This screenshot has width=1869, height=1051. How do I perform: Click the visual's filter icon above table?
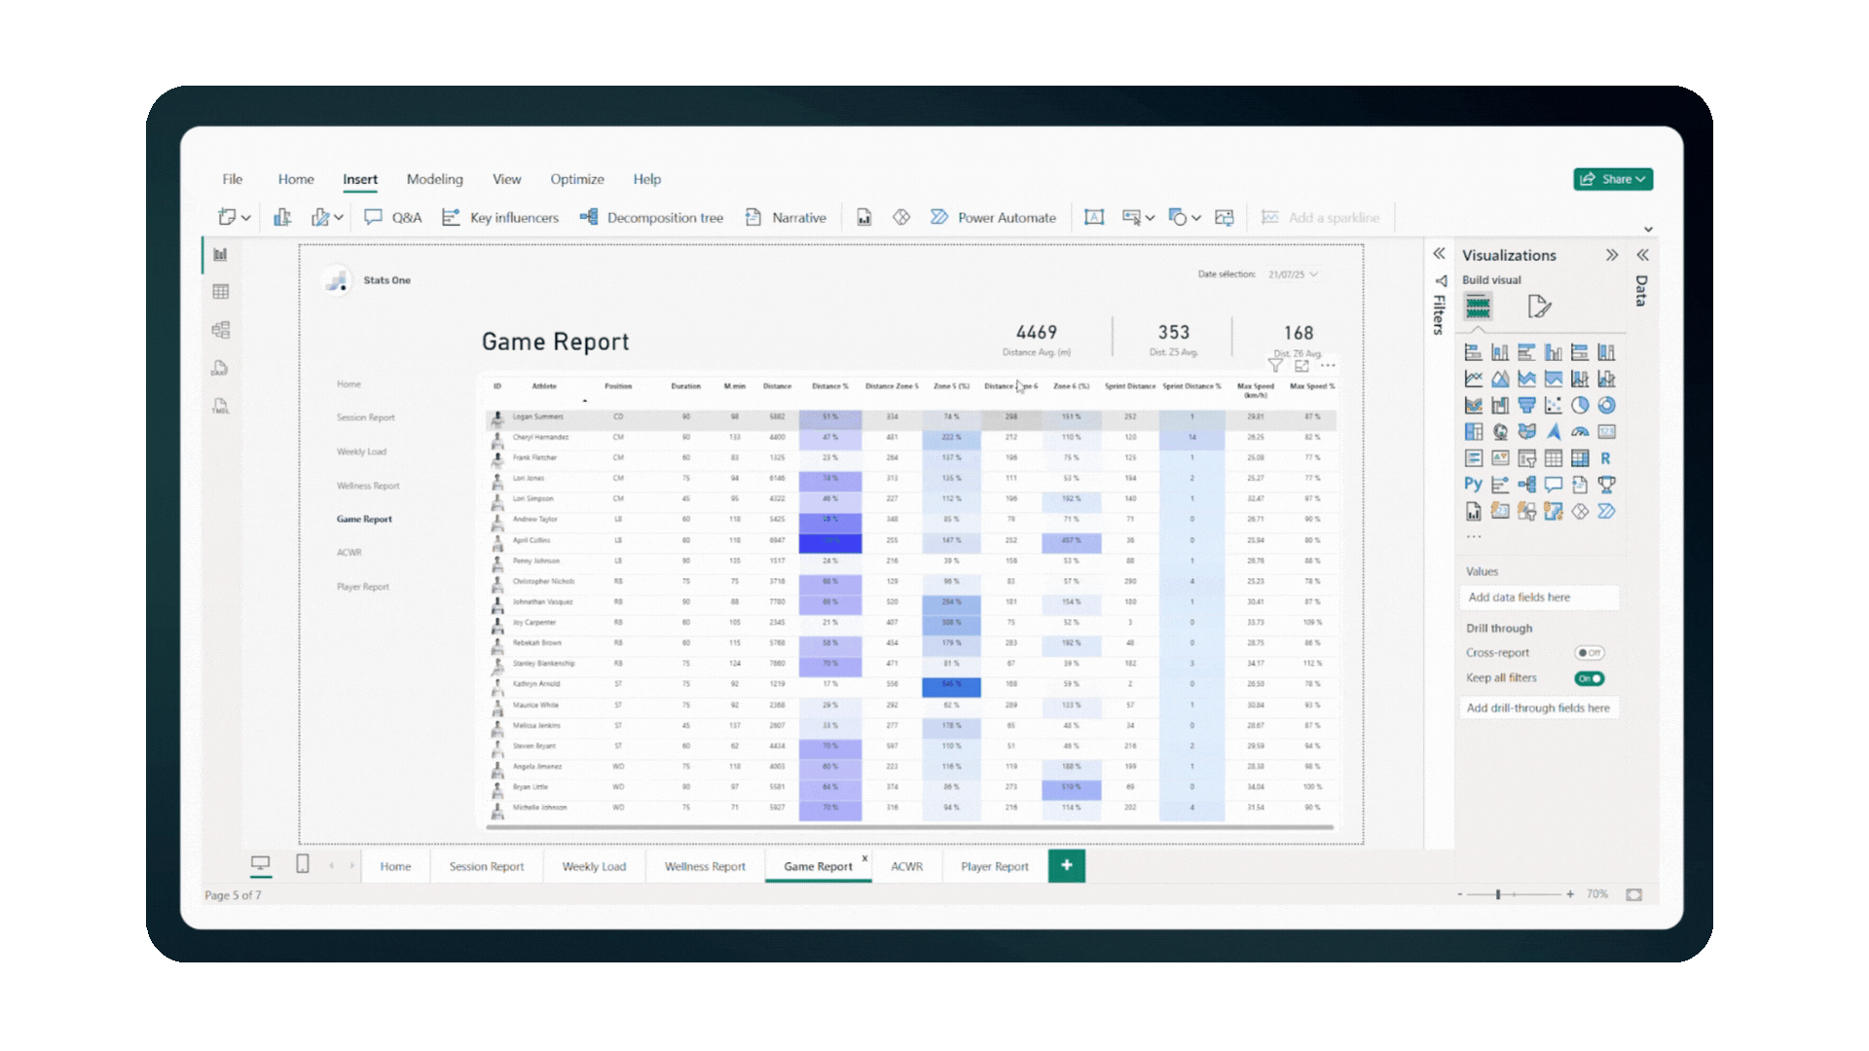click(x=1275, y=366)
